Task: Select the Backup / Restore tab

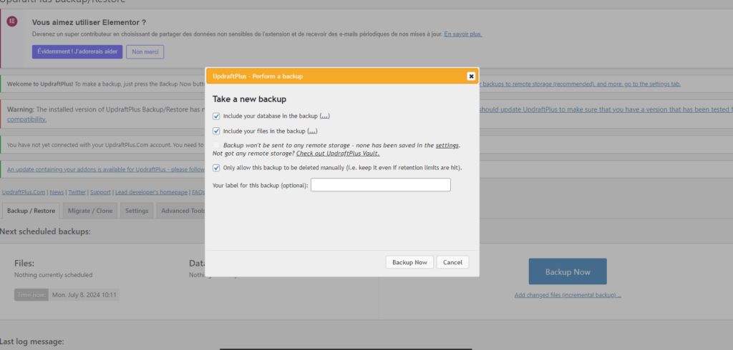Action: point(31,211)
